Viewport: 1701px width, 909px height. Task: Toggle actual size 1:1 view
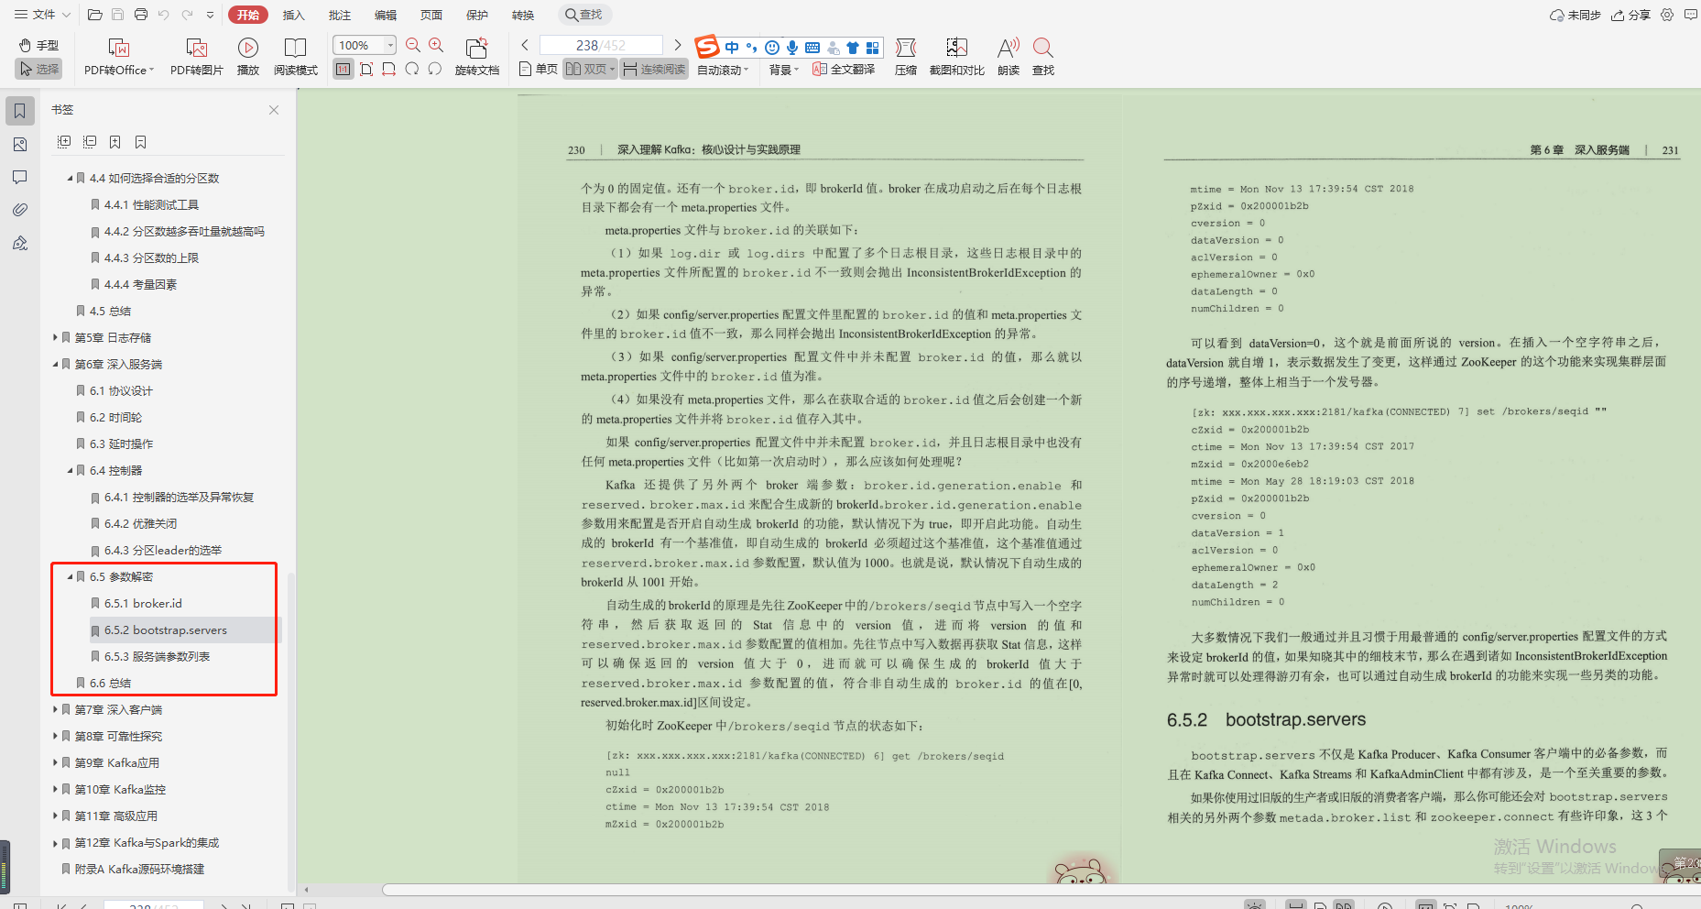pos(343,69)
